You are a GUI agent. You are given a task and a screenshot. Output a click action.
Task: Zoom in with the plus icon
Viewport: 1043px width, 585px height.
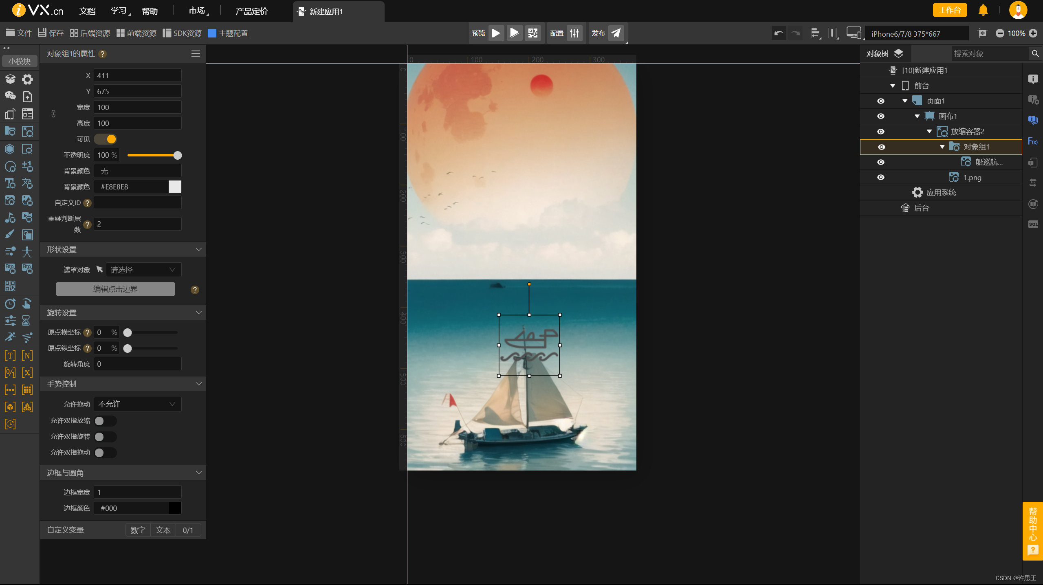1033,33
